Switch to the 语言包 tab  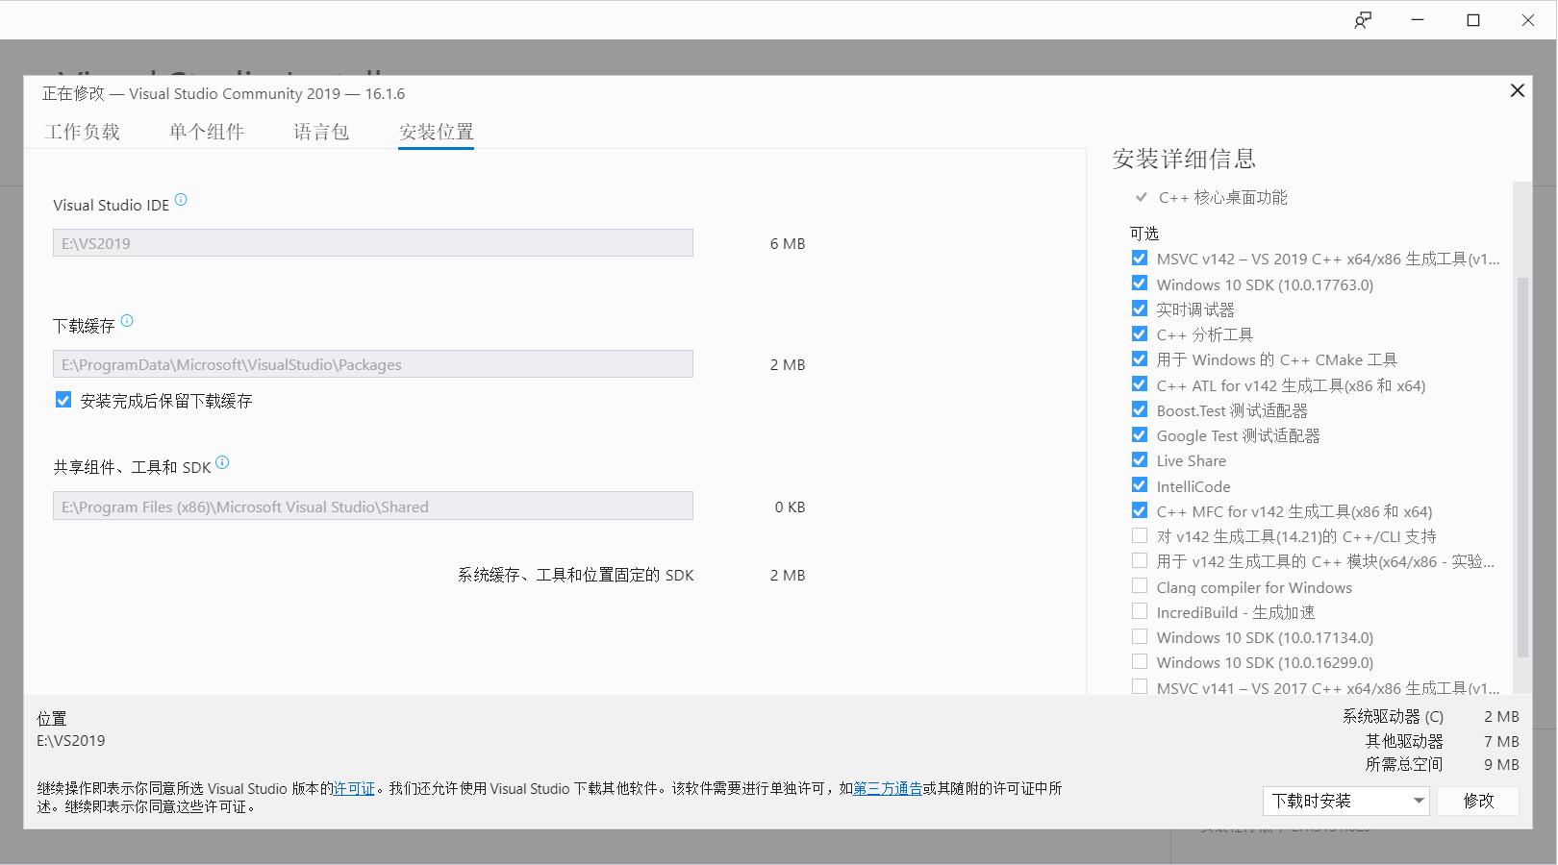[x=321, y=132]
